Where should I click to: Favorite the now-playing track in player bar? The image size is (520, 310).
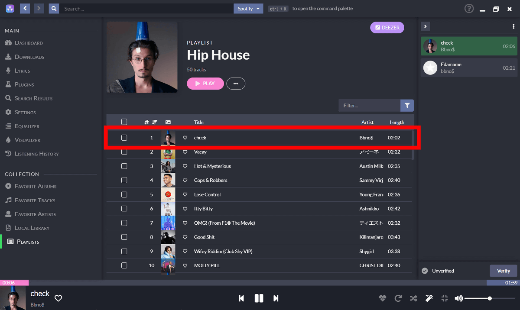(x=58, y=298)
